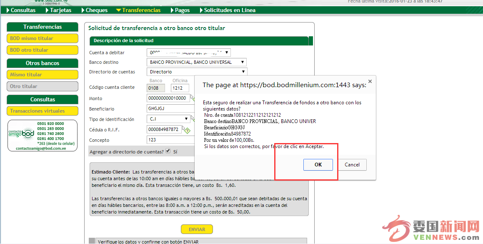The height and width of the screenshot is (244, 483).
Task: Click the 'Si los datos son correctos' line
Action: (264, 146)
